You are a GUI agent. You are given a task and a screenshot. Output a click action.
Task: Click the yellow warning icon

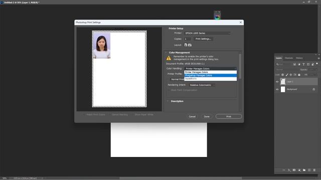(169, 58)
